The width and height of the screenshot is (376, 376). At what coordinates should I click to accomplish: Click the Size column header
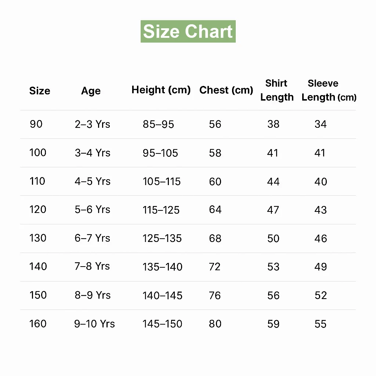point(40,91)
